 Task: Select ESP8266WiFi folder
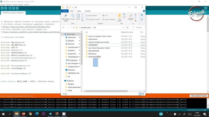93,45
